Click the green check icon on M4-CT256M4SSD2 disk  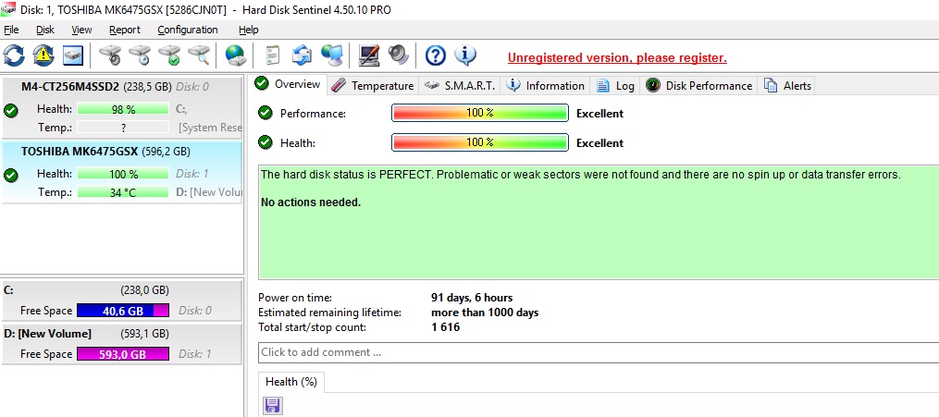pyautogui.click(x=10, y=110)
